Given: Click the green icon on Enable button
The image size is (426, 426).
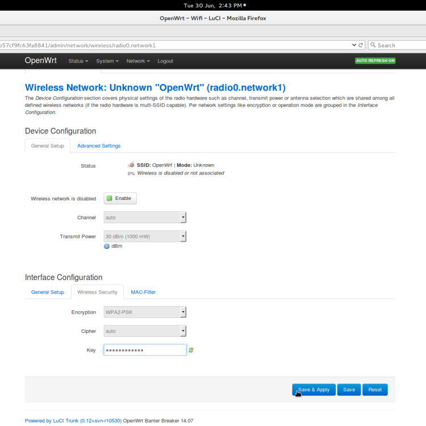Looking at the screenshot, I should coord(110,198).
